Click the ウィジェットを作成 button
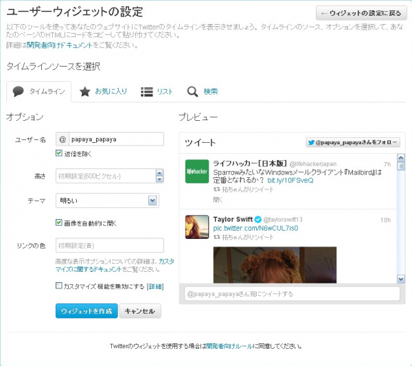Image resolution: width=412 pixels, height=366 pixels. point(87,311)
